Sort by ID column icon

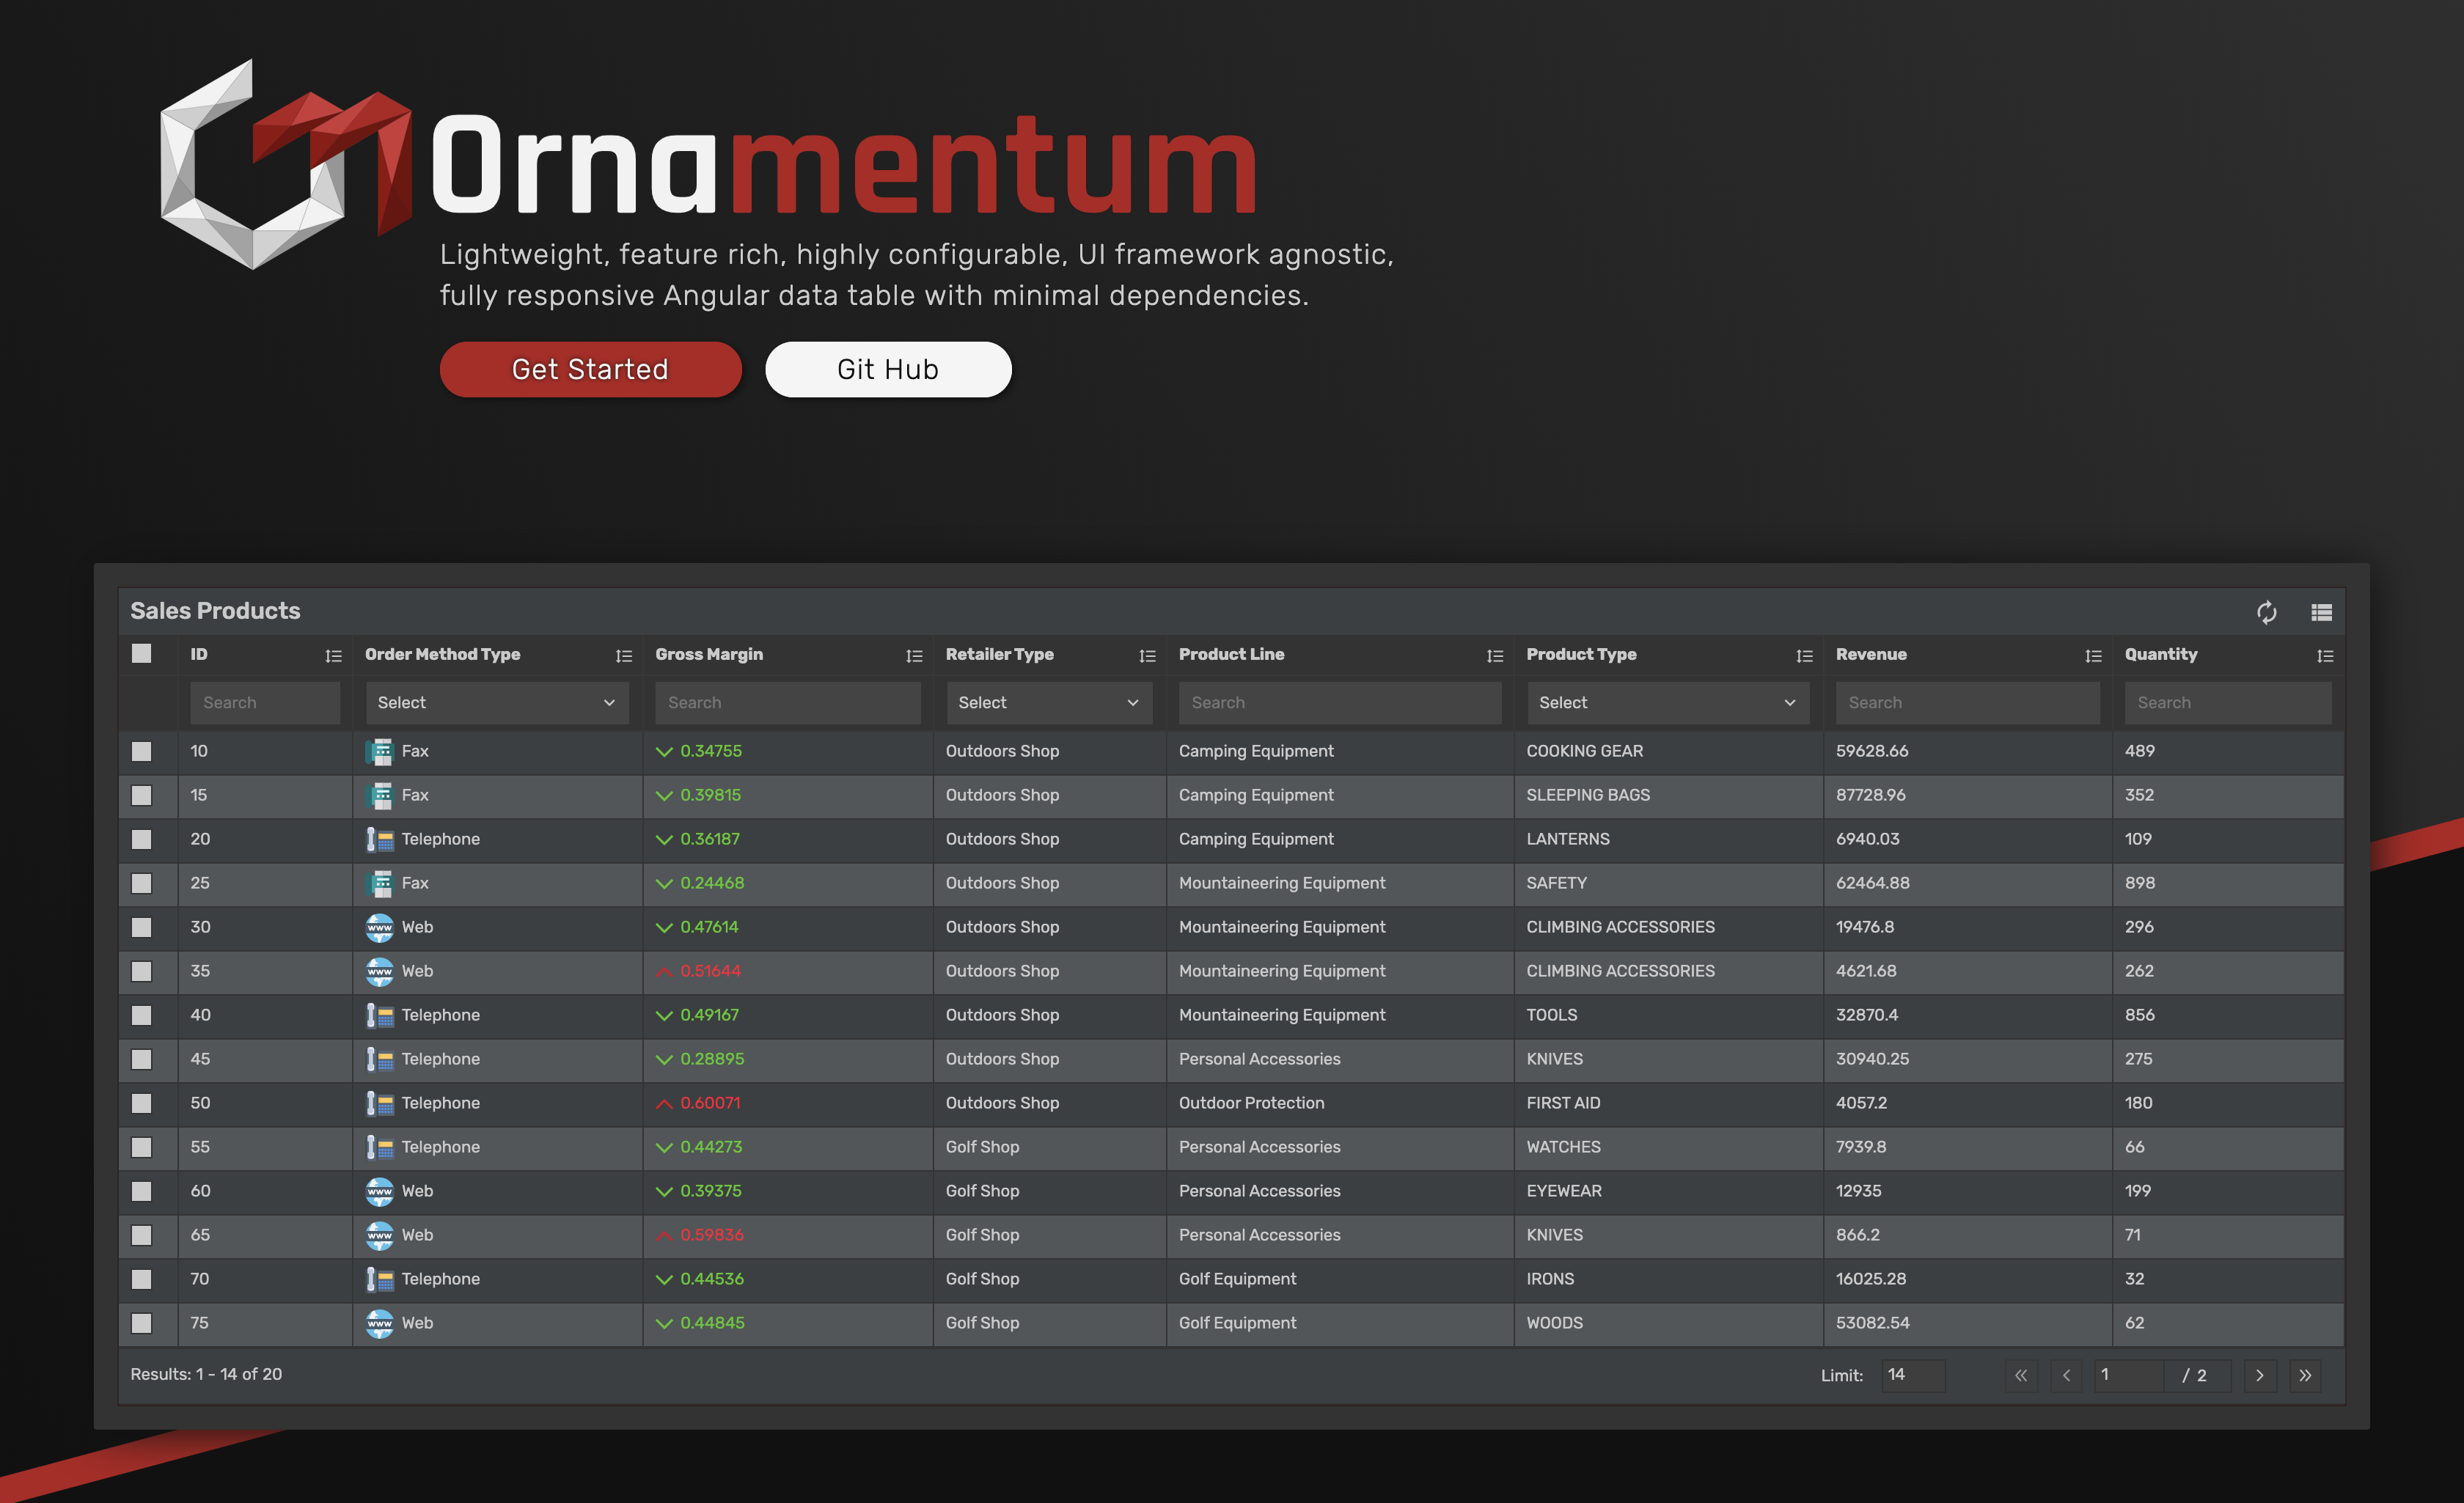(333, 656)
